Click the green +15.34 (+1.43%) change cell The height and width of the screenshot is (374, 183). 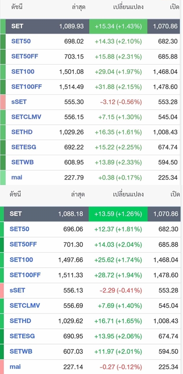pos(118,26)
